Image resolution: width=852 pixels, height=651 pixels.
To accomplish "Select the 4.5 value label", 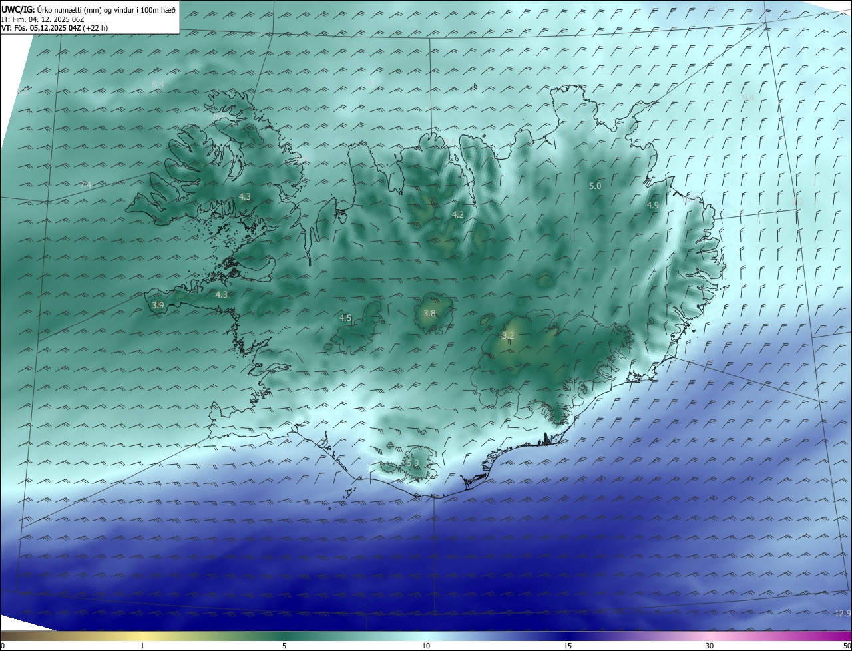I will 345,318.
